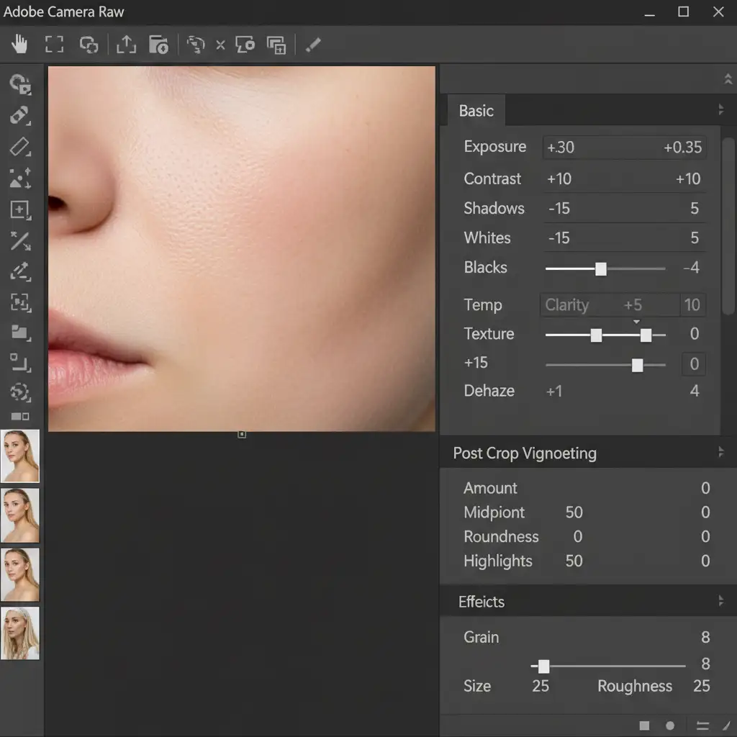Click the folder icon in left sidebar
Screen dimensions: 737x737
[x=20, y=332]
